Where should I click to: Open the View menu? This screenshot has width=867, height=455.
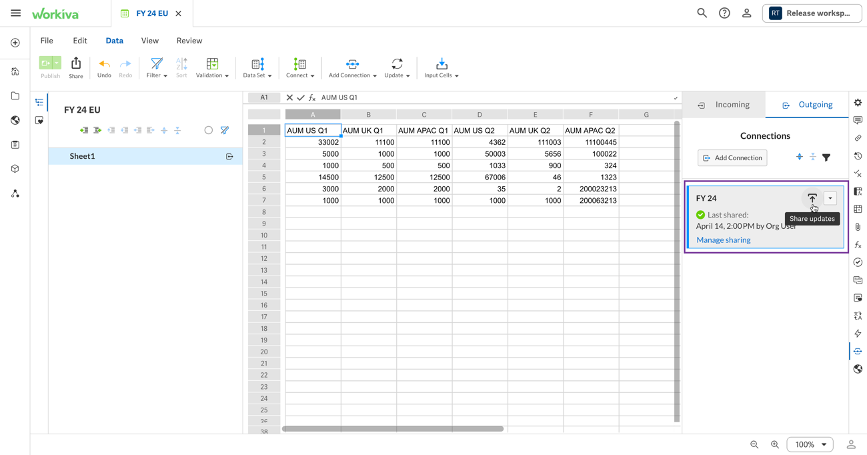tap(149, 41)
